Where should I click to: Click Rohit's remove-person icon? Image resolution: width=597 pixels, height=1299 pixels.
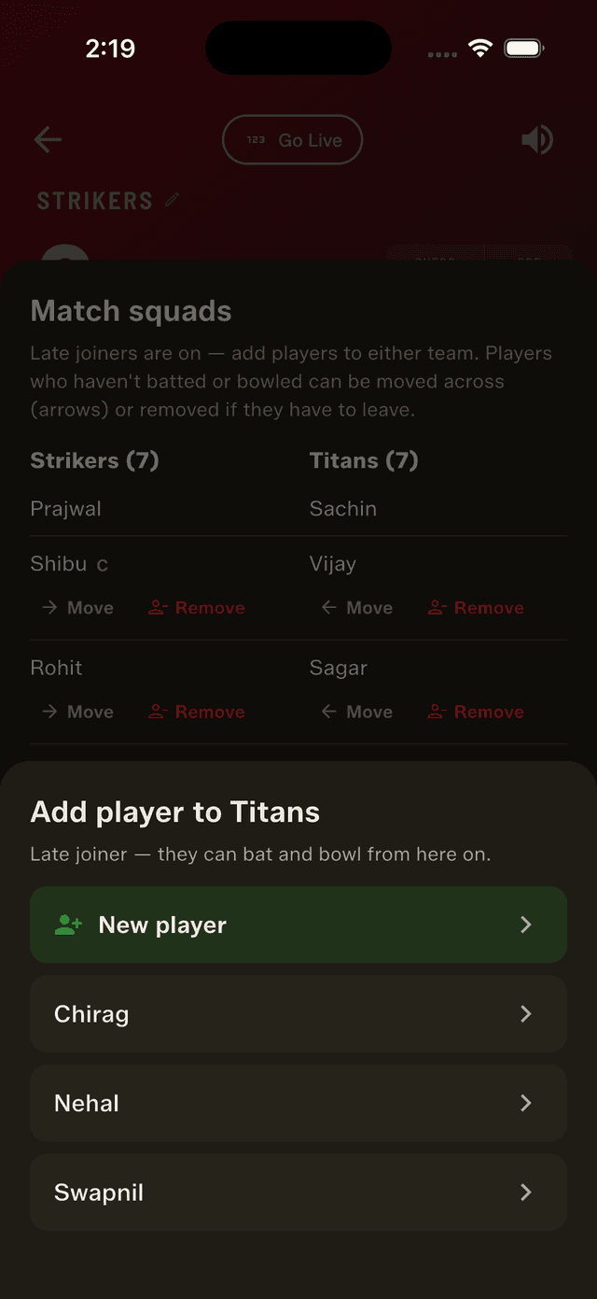point(158,712)
